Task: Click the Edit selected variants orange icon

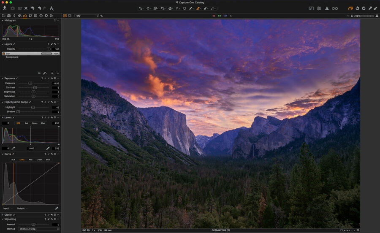Action: pos(350,8)
